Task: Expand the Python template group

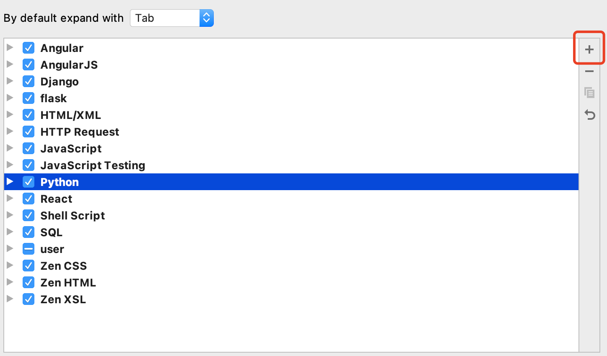Action: pos(10,181)
